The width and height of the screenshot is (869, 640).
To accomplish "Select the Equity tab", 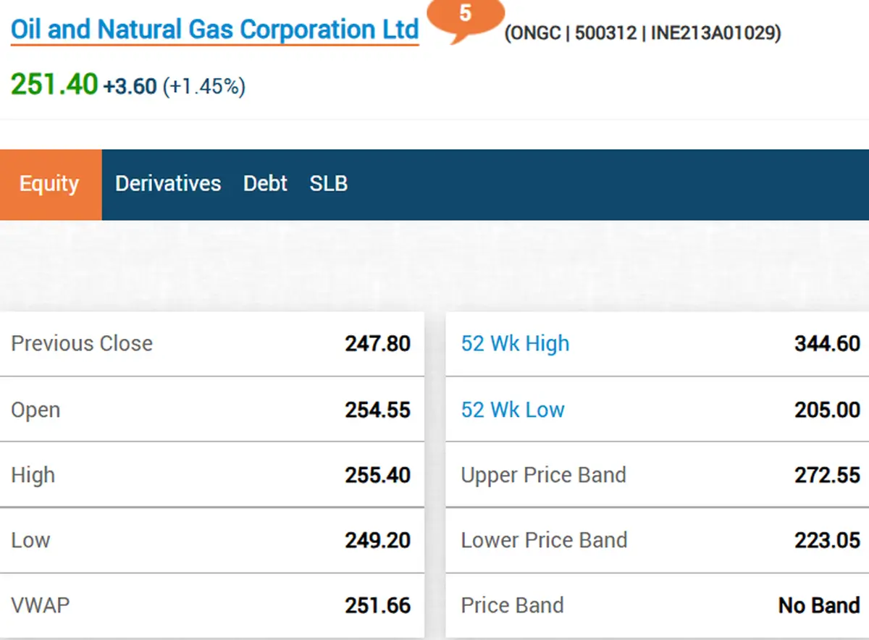I will 49,184.
